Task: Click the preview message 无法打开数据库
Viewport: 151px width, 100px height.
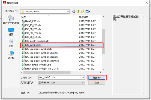Action: [x=126, y=18]
